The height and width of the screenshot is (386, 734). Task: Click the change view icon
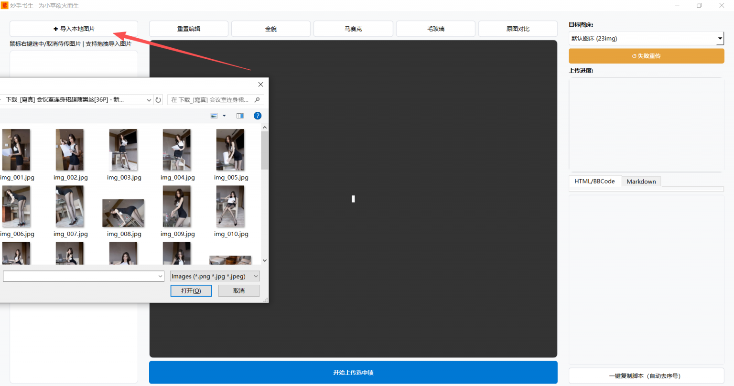click(214, 116)
